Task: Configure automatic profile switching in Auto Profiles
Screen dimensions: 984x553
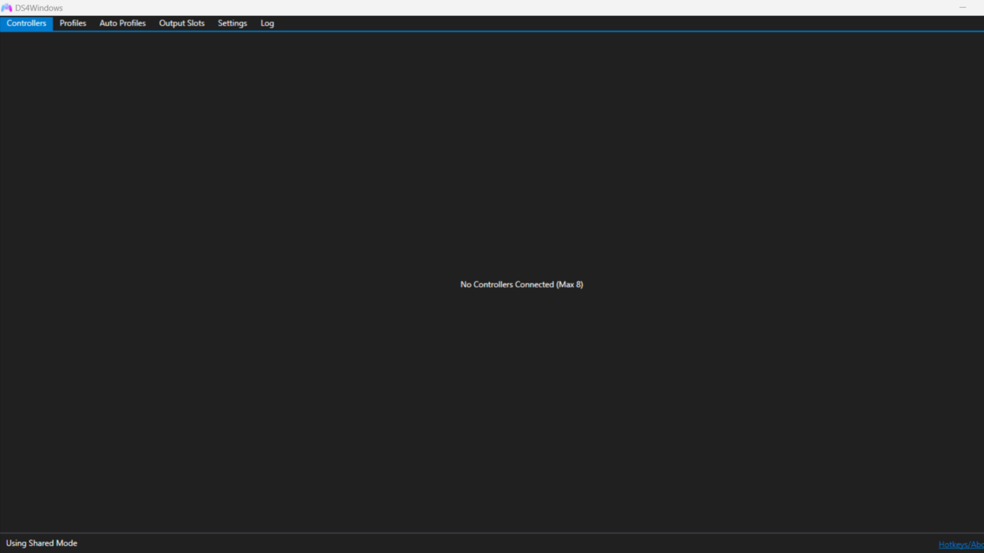Action: pyautogui.click(x=122, y=23)
